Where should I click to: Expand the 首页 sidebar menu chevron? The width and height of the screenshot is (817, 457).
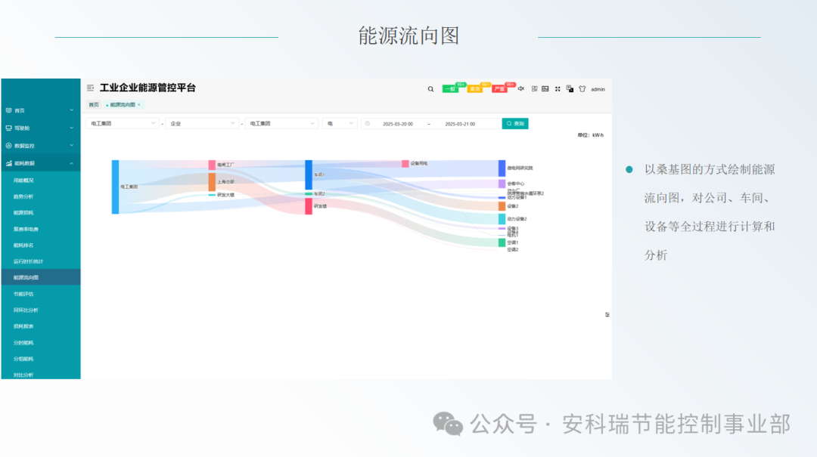pyautogui.click(x=71, y=110)
